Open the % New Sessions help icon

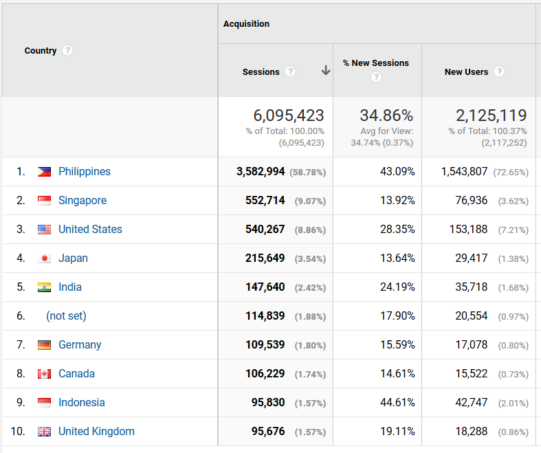pos(376,77)
